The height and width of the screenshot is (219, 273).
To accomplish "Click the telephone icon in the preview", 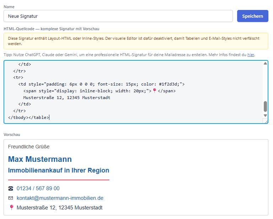I will point(11,188).
